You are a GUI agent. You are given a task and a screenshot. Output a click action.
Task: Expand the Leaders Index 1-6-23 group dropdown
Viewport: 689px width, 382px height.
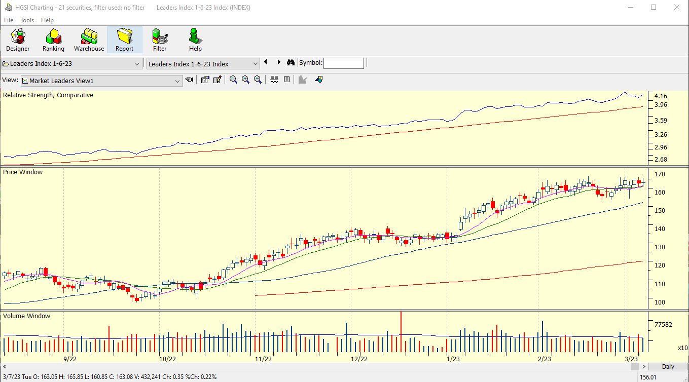click(137, 64)
